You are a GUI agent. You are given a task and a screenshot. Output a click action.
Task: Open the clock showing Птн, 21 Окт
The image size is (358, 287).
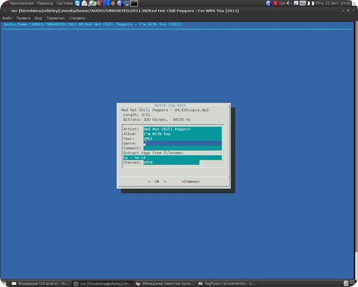pyautogui.click(x=333, y=3)
